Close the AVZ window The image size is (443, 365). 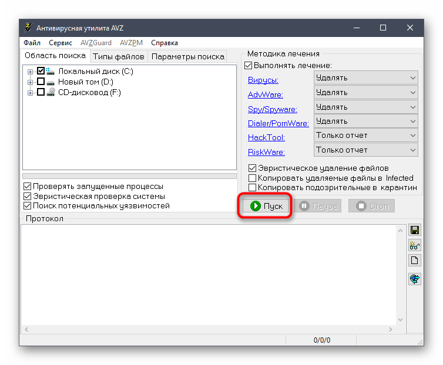point(410,28)
